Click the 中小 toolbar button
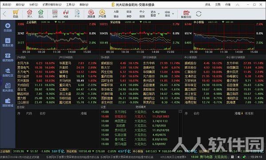266x160 pixels. pyautogui.click(x=142, y=11)
